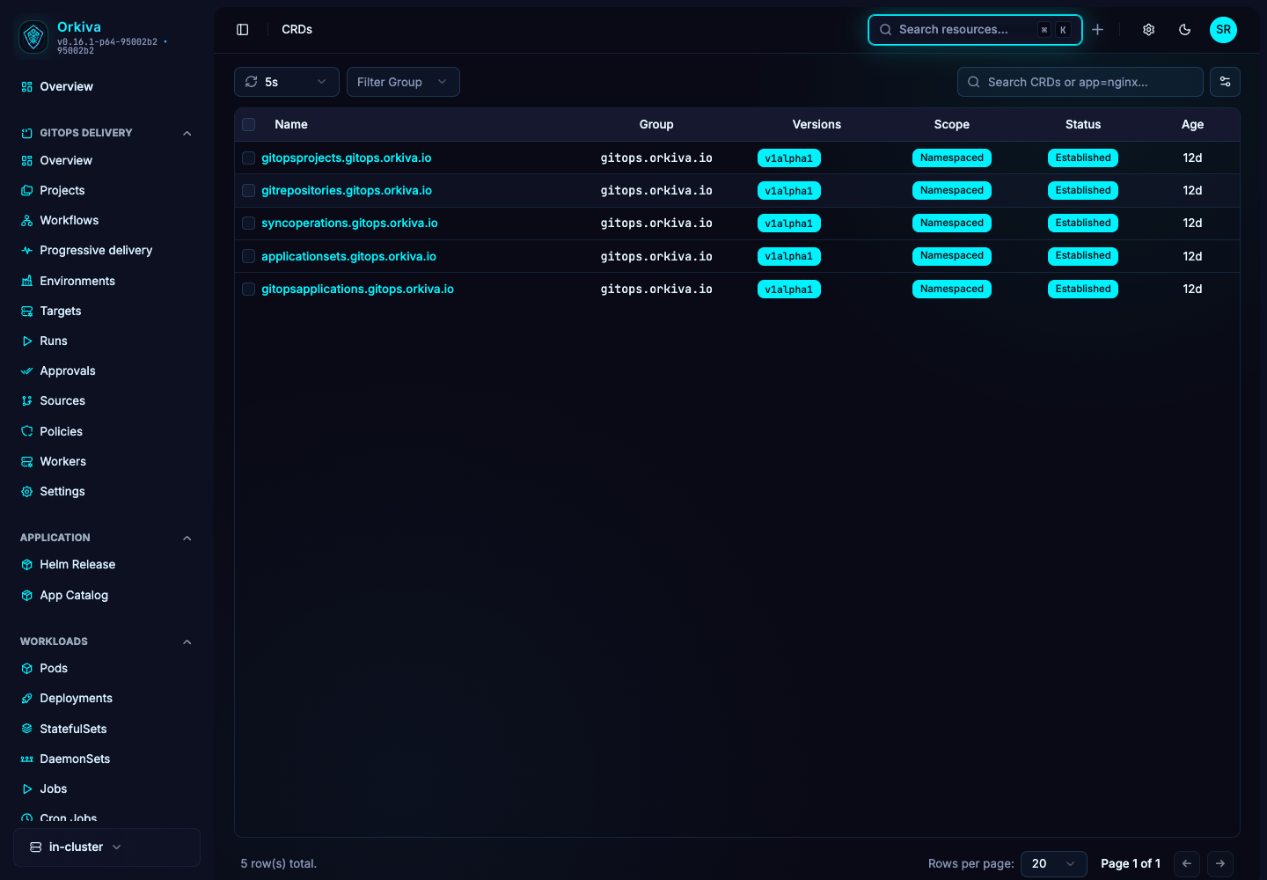The image size is (1267, 880).
Task: Click top Overview grid icon
Action: 27,87
